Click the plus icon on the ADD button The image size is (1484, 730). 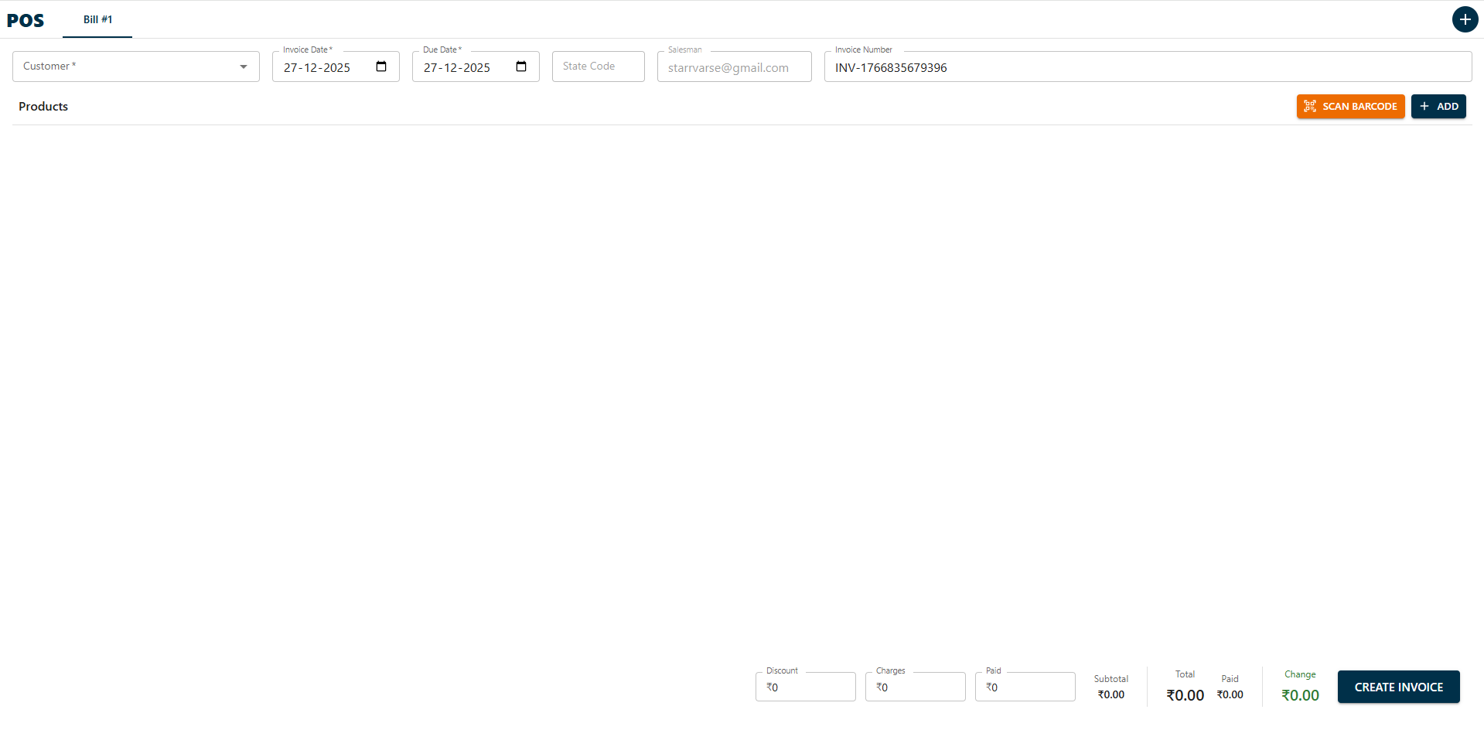click(x=1424, y=106)
